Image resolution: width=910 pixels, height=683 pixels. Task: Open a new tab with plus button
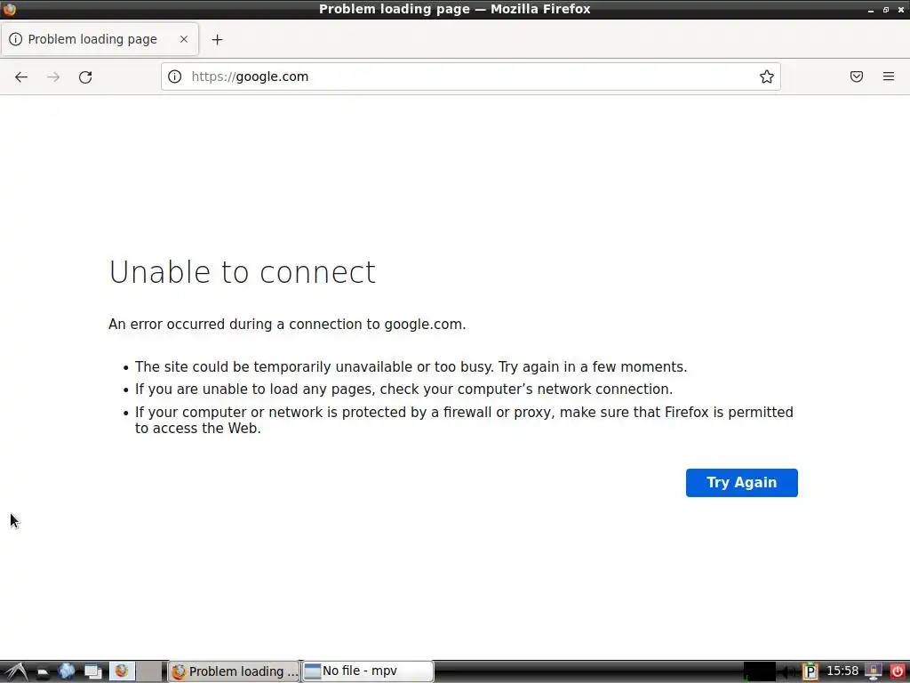(217, 39)
